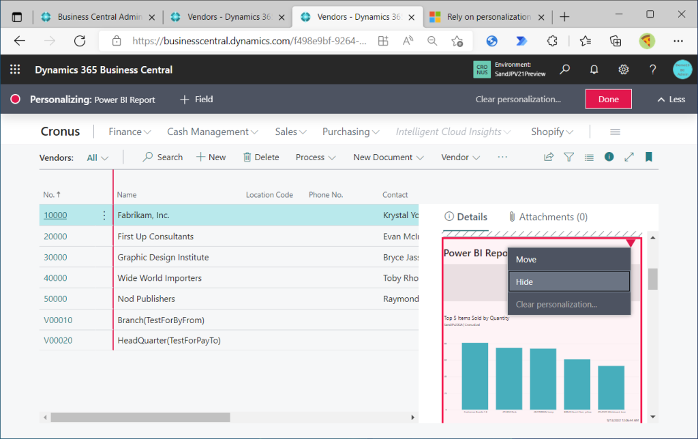Select vendor V00020 row number

pyautogui.click(x=58, y=341)
